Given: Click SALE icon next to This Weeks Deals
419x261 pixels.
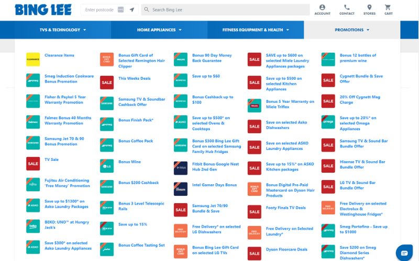Looking at the screenshot, I should coord(107,82).
